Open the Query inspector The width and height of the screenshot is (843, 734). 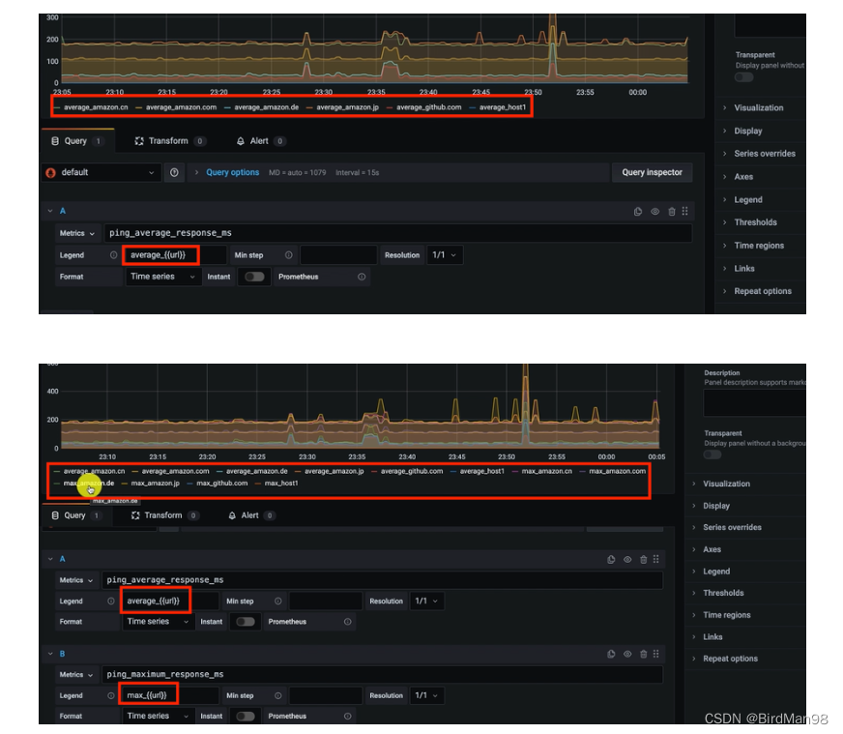pos(652,171)
